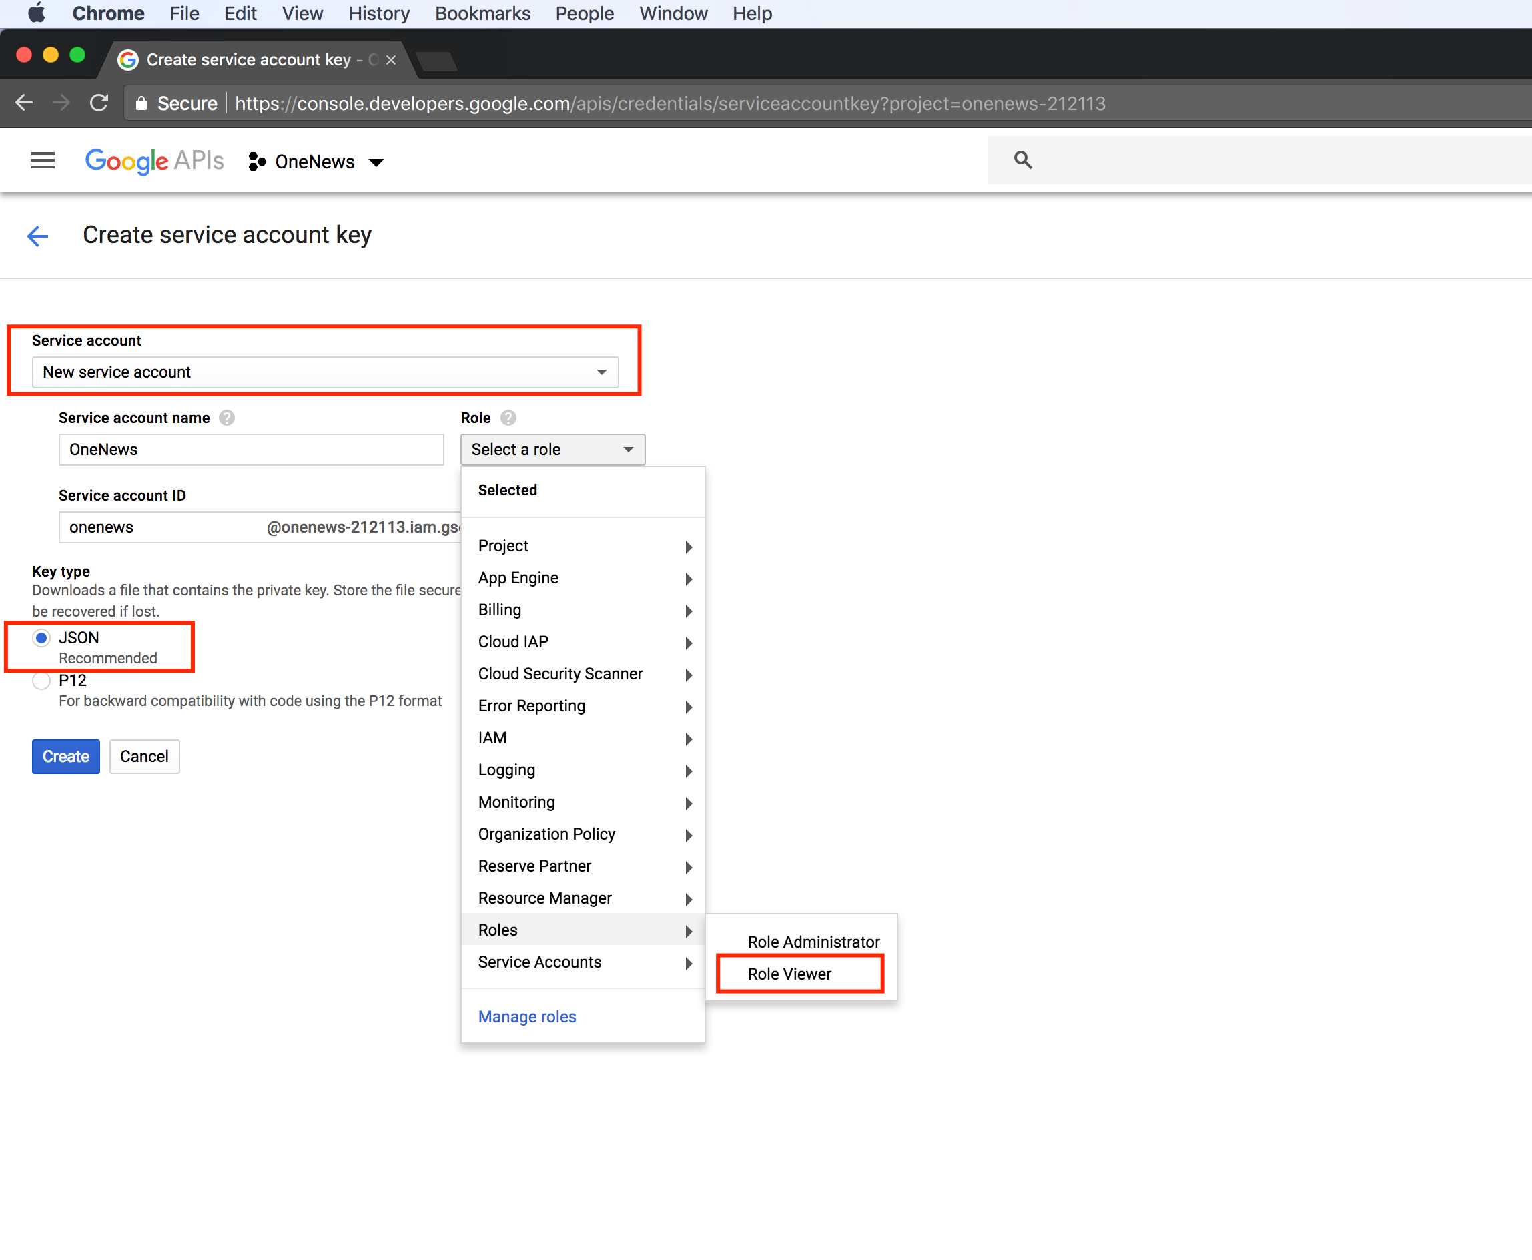This screenshot has height=1260, width=1532.
Task: Click help icon next to Role label
Action: 508,418
